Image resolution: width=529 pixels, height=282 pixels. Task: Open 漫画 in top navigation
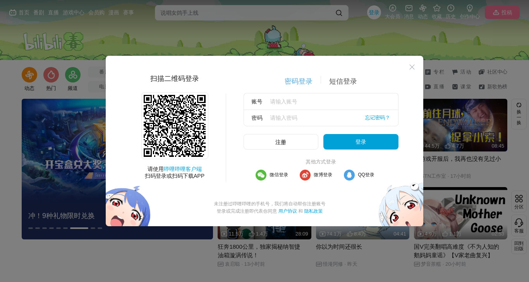pyautogui.click(x=114, y=12)
